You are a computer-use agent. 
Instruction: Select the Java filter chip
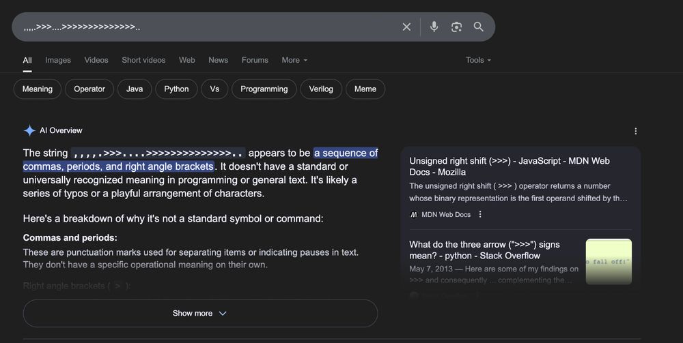click(x=135, y=89)
